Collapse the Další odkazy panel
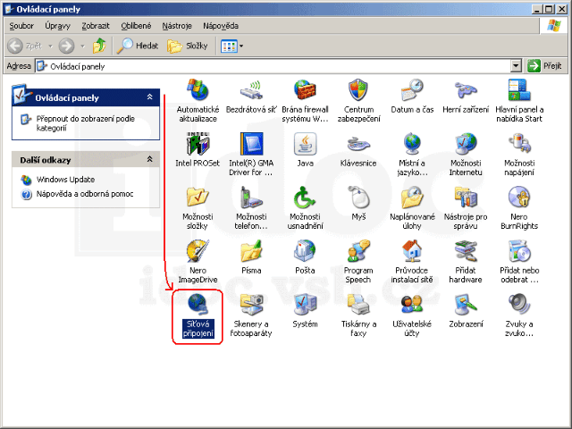The image size is (572, 429). coord(149,159)
